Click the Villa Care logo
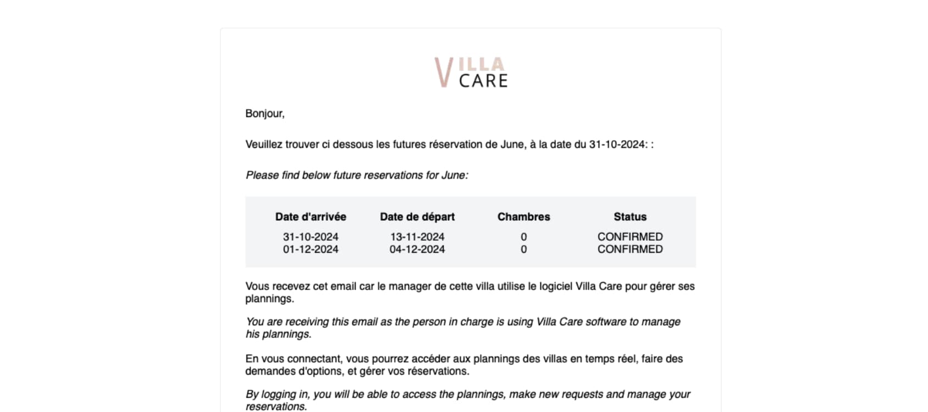Screen dimensions: 928x412 pyautogui.click(x=471, y=73)
